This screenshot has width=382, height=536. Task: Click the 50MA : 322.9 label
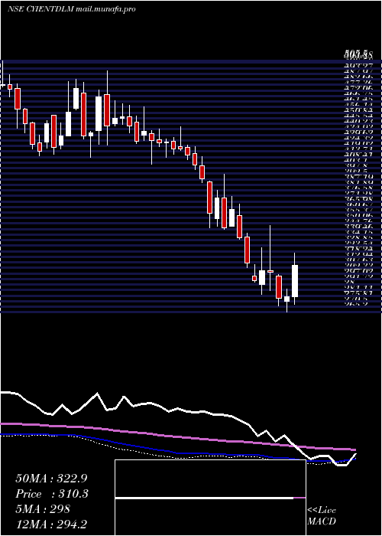coord(53,479)
